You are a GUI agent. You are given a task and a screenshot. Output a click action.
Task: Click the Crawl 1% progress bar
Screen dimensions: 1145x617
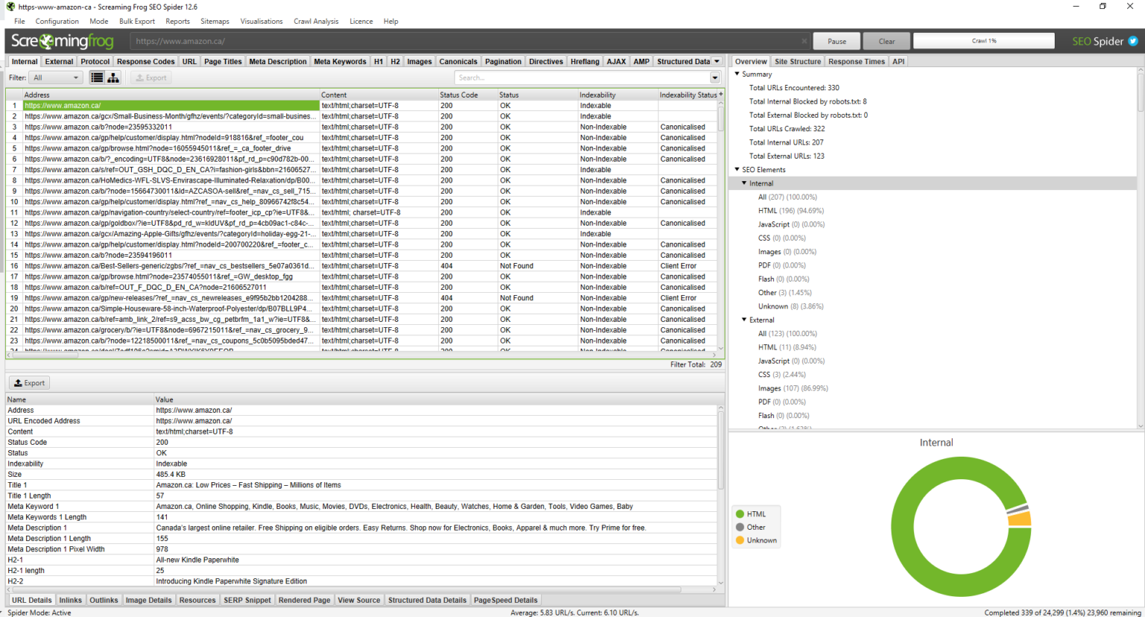click(983, 41)
